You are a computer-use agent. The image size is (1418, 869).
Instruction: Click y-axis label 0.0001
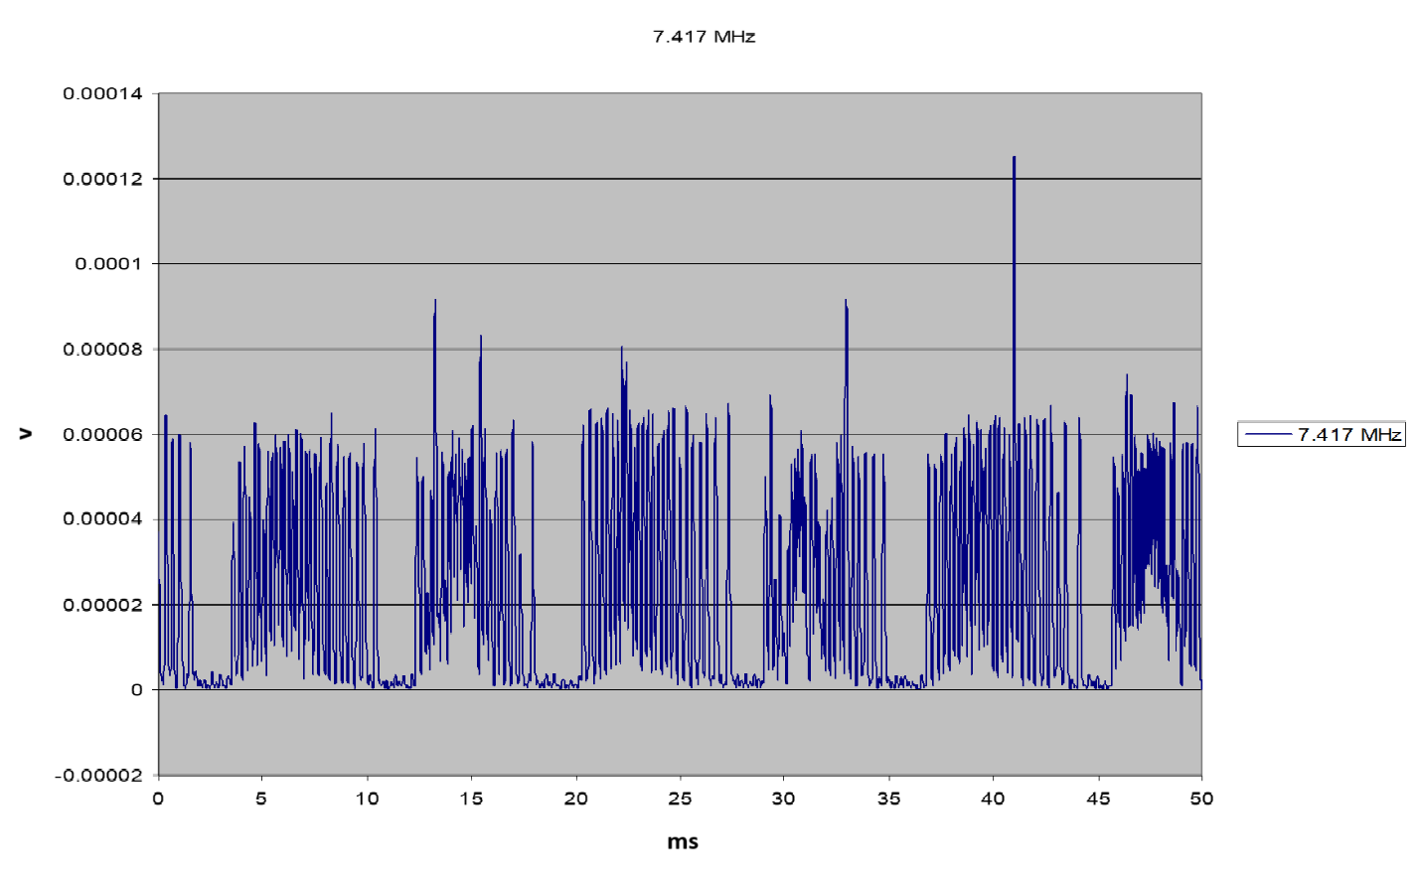coord(108,264)
